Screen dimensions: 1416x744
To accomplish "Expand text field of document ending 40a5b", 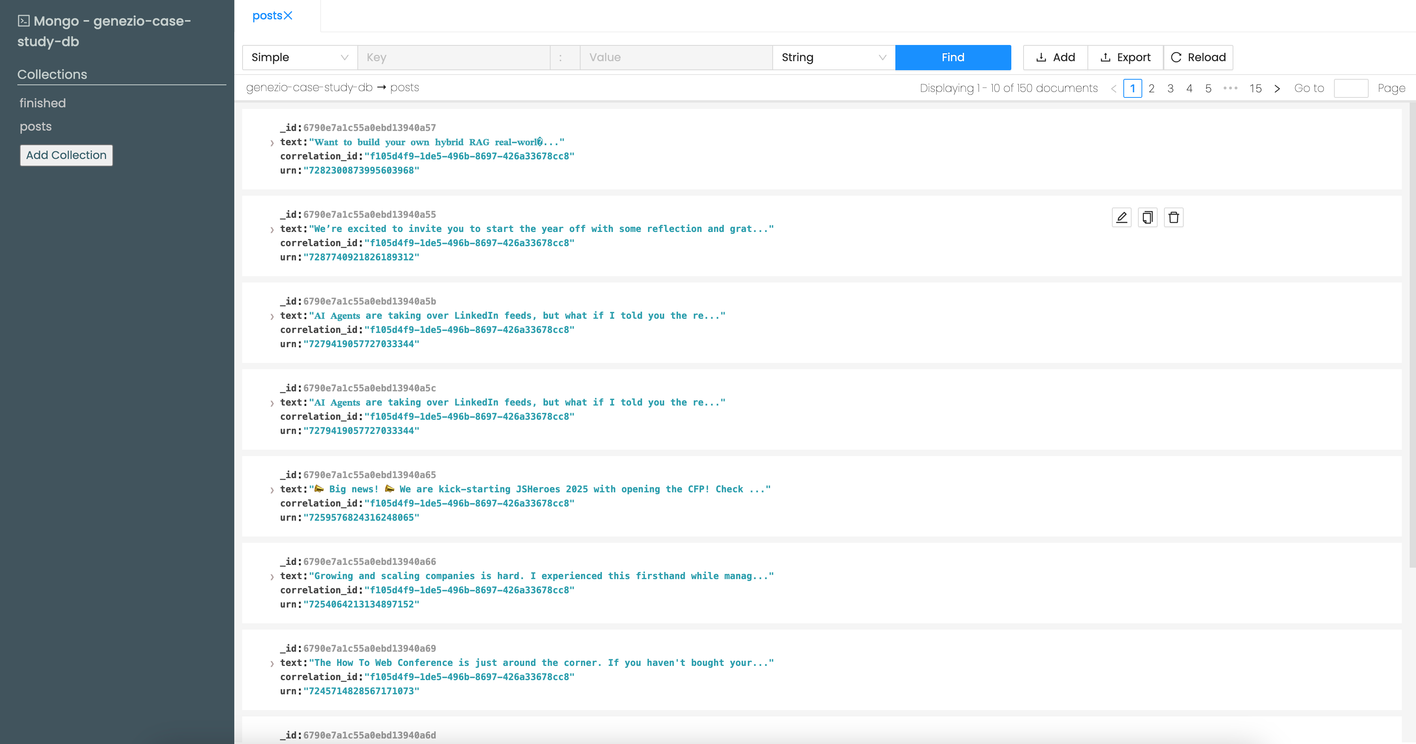I will point(271,317).
